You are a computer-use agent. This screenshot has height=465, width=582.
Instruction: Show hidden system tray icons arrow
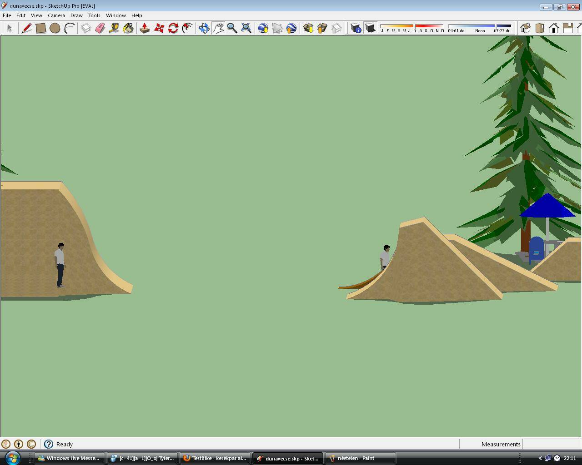tap(540, 458)
